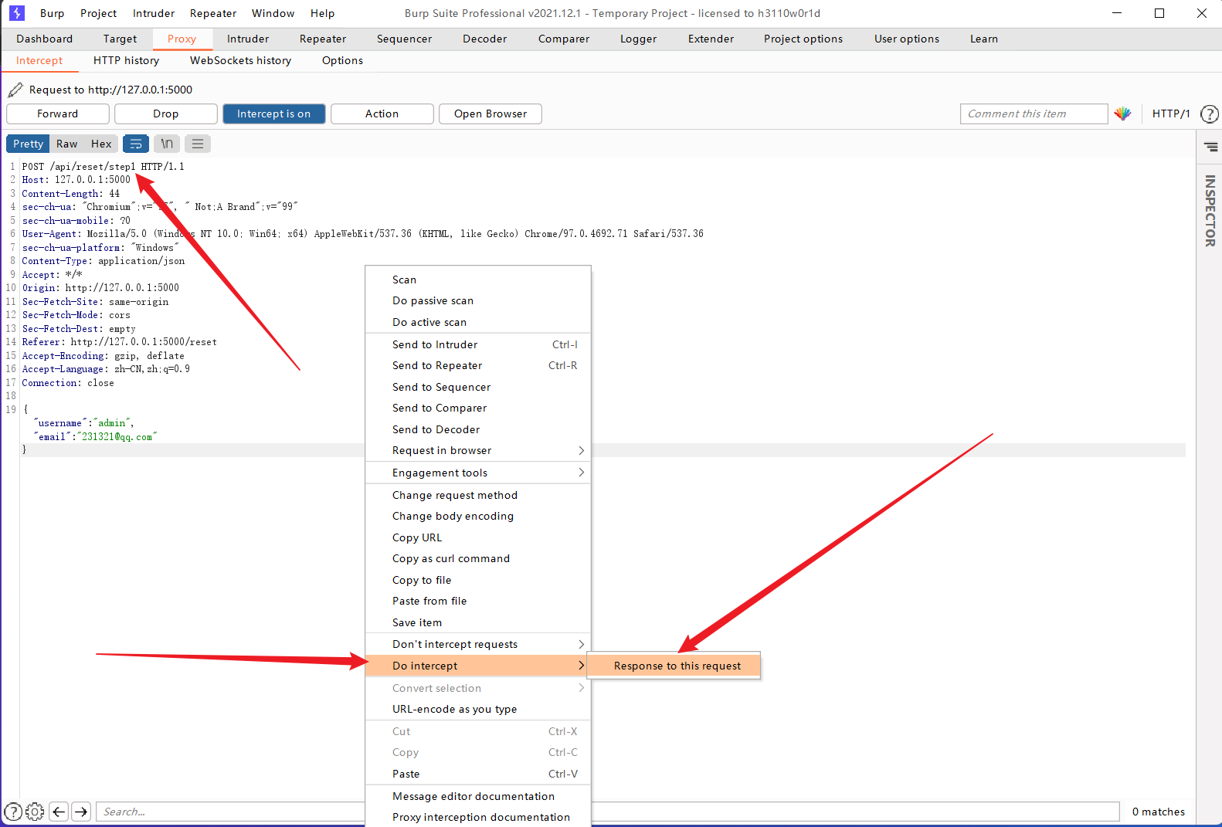Open the Learn tab

pos(984,39)
